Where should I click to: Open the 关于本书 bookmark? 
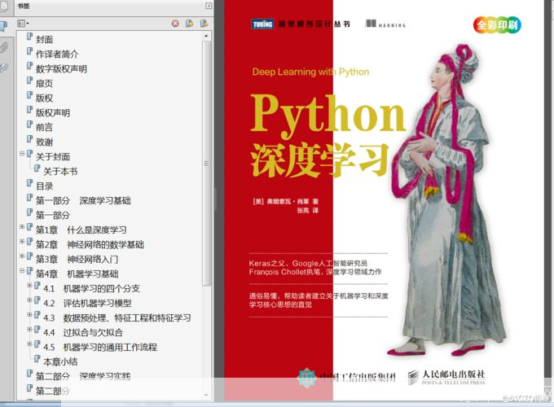click(60, 171)
